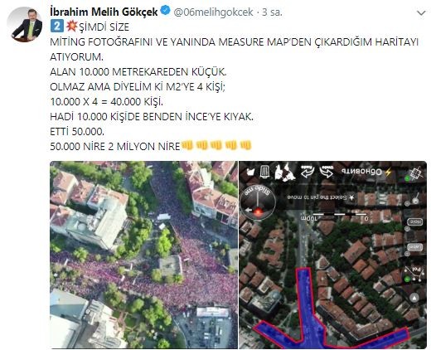Click the trash can delete icon
This screenshot has height=350, width=431.
click(265, 172)
